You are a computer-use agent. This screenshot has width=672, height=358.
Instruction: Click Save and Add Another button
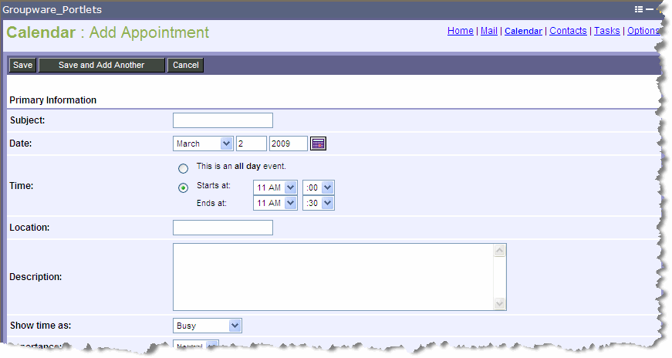click(x=102, y=65)
